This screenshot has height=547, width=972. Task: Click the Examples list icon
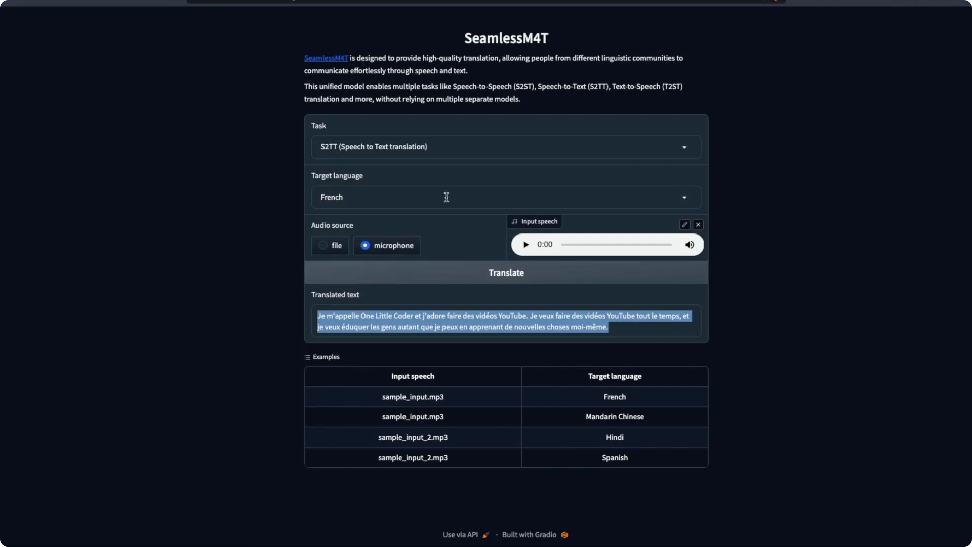[x=307, y=357]
